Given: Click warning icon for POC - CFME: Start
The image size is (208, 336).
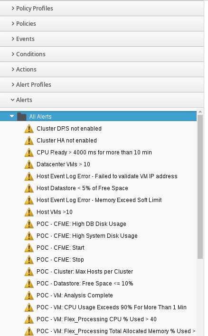Looking at the screenshot, I should pos(29,248).
